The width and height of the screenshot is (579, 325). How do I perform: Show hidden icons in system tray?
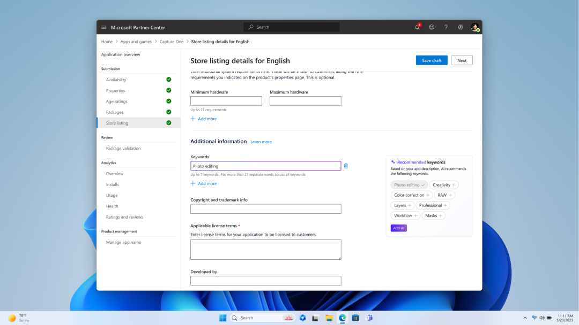pos(525,317)
